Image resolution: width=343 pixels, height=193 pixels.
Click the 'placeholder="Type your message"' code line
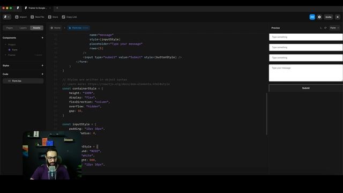point(116,44)
